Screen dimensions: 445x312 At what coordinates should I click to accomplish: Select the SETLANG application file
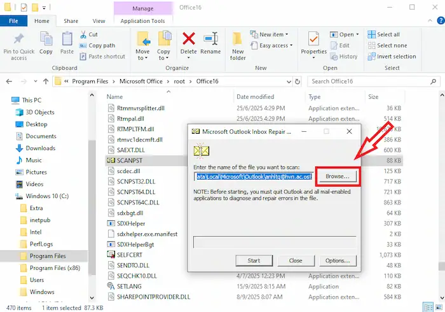(129, 287)
